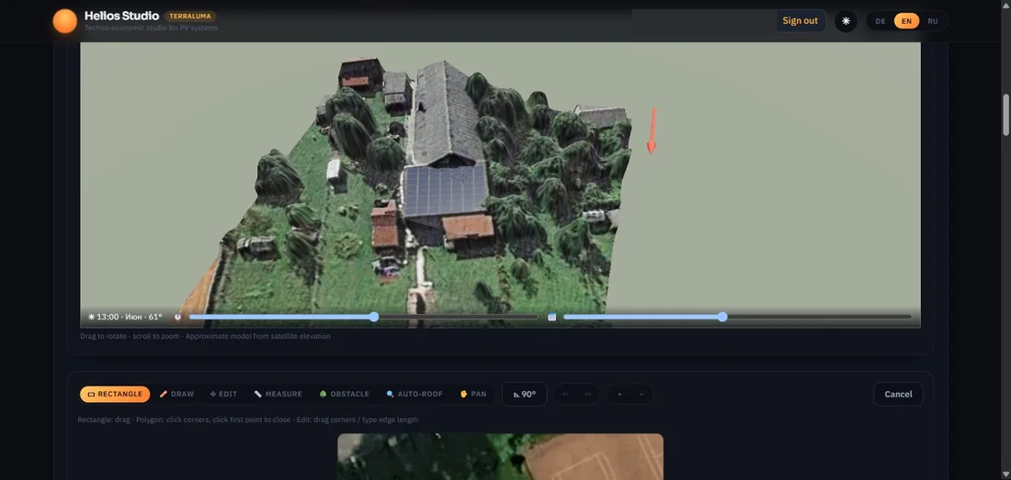
Task: Click the redo arrow icon
Action: [x=587, y=394]
